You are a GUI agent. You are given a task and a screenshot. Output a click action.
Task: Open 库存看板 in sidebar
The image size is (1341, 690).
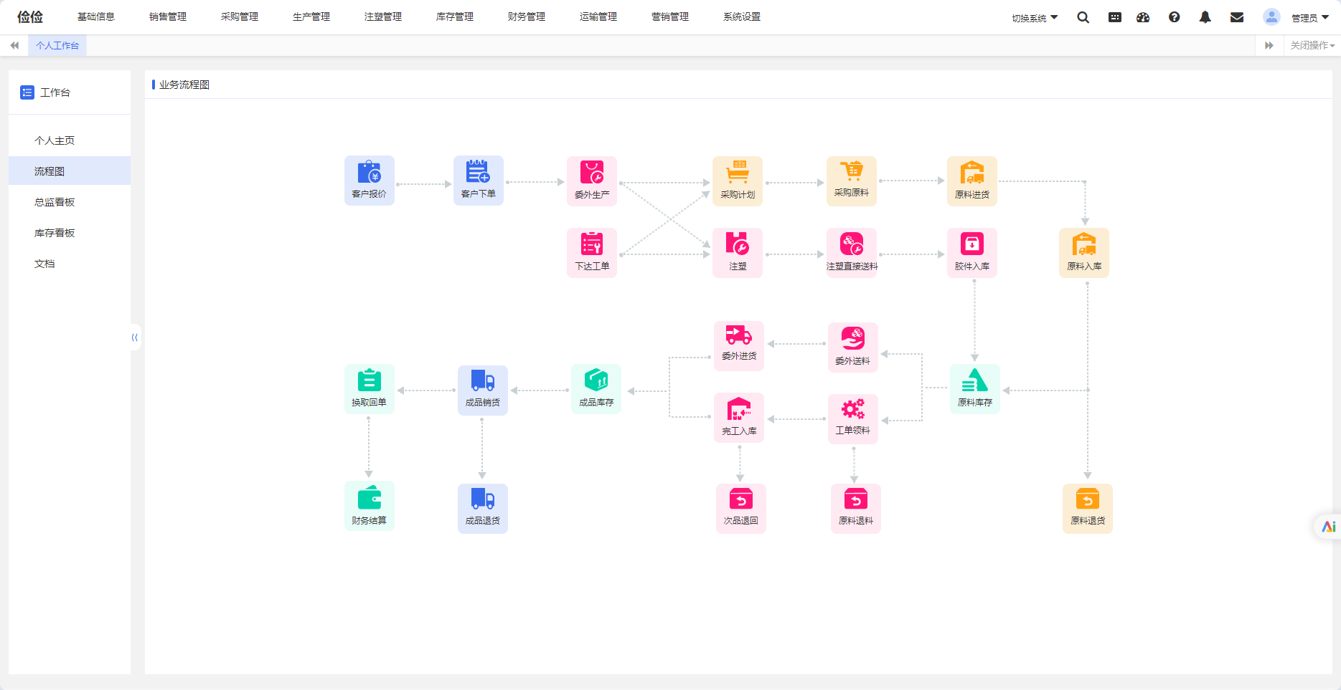pos(70,233)
